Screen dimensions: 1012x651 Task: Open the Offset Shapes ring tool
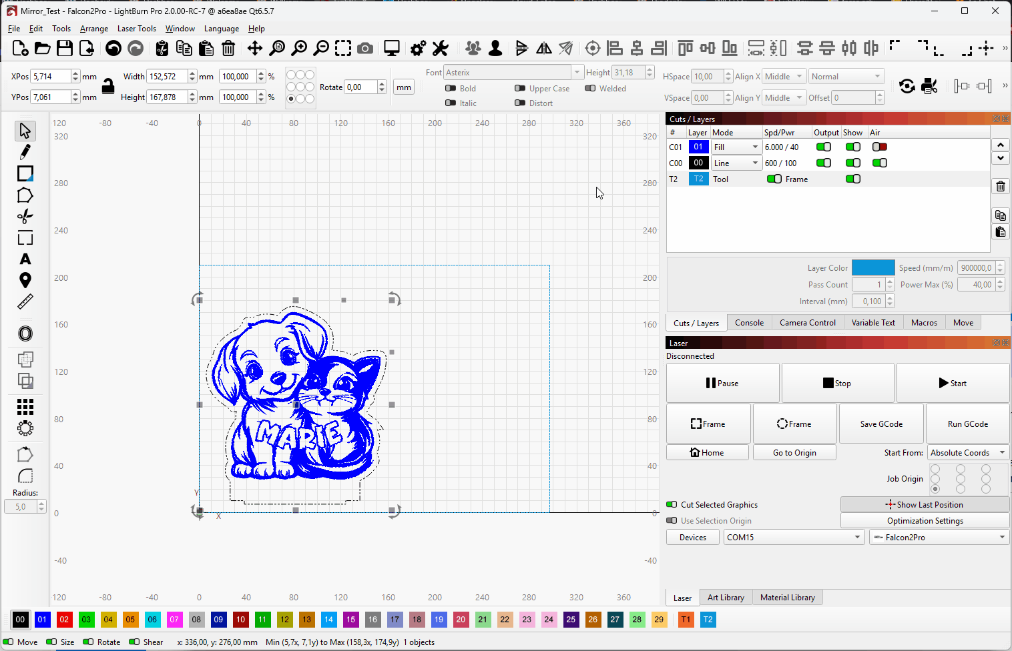click(25, 334)
